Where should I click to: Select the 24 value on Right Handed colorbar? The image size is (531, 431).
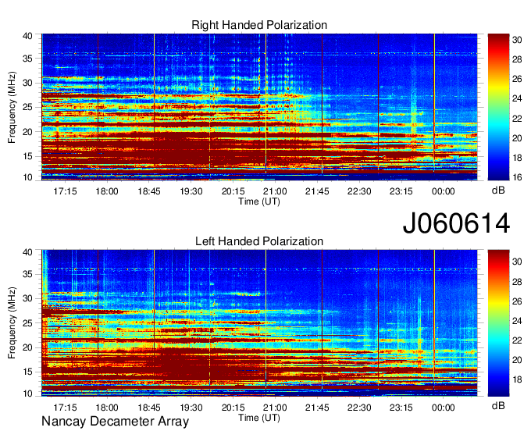517,99
